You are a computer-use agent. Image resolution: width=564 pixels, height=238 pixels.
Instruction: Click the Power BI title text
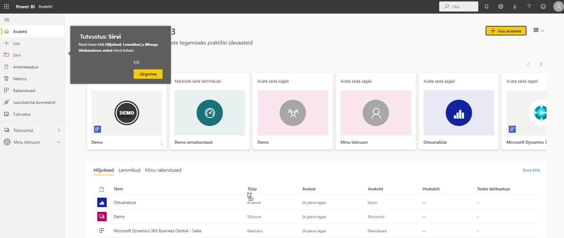pyautogui.click(x=25, y=6)
